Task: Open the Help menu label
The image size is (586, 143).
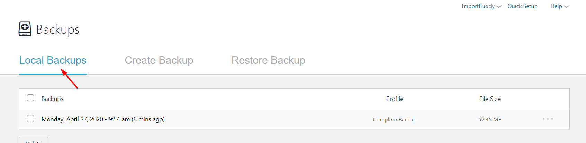Action: coord(556,6)
